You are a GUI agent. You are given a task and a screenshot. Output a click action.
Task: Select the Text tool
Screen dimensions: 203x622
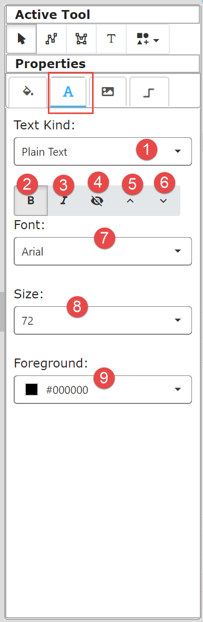click(x=111, y=39)
